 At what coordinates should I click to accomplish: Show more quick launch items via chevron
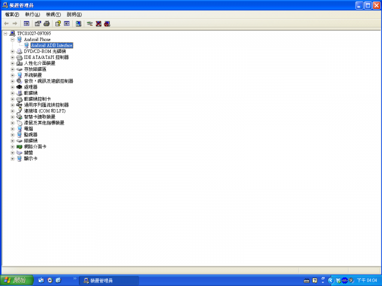[75, 278]
